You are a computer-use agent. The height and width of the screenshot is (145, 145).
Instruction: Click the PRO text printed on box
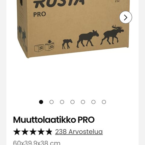pos(40,14)
